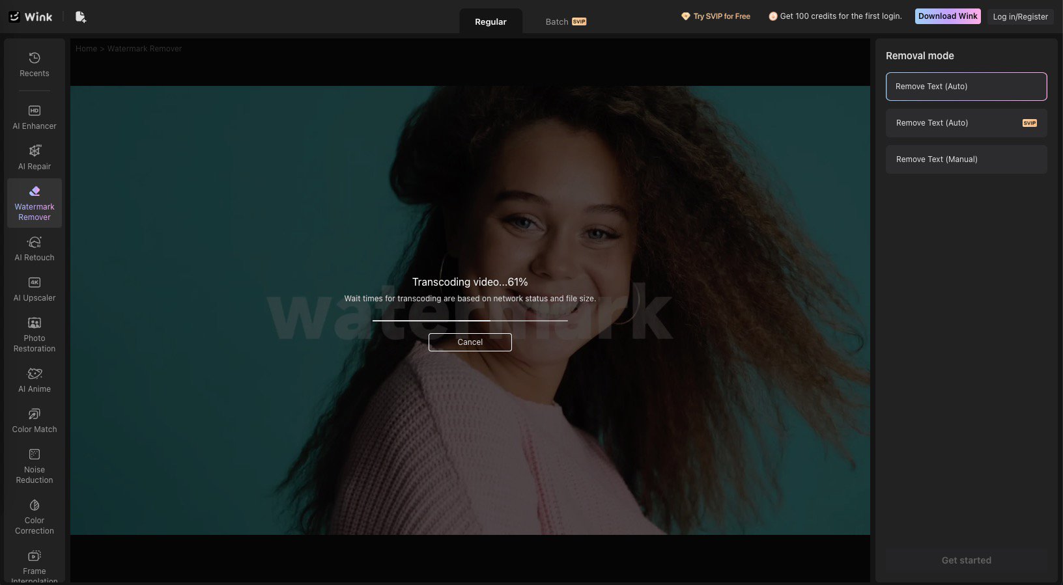Click the Transcoding video...61% status text
This screenshot has height=585, width=1063.
point(470,282)
